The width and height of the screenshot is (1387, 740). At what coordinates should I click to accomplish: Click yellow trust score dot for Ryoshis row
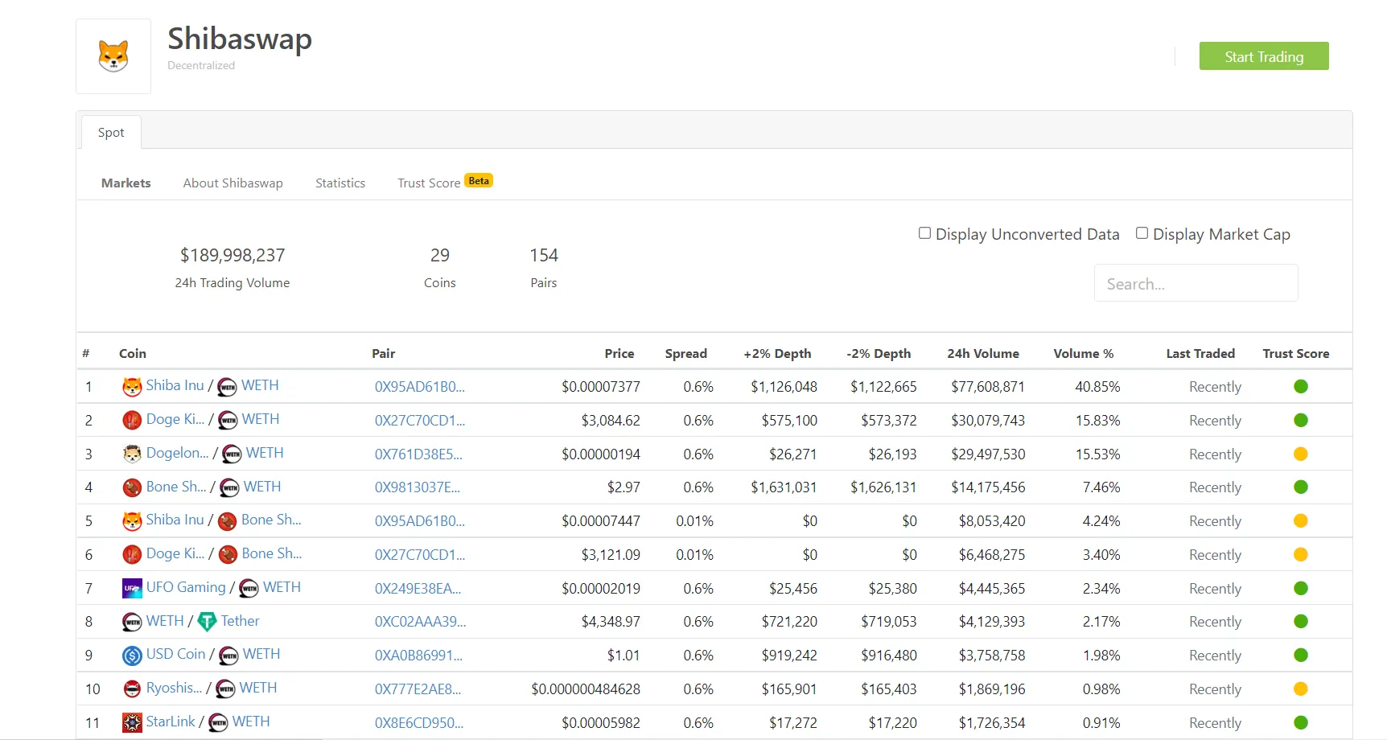[1301, 689]
